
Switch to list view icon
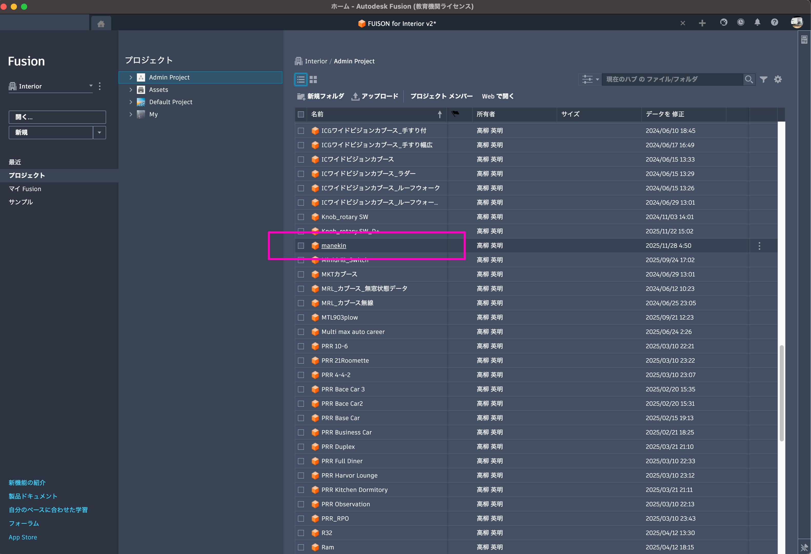point(301,80)
